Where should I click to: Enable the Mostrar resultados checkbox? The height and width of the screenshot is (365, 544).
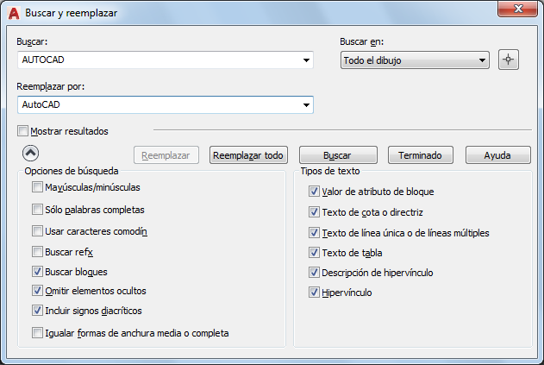(x=23, y=131)
